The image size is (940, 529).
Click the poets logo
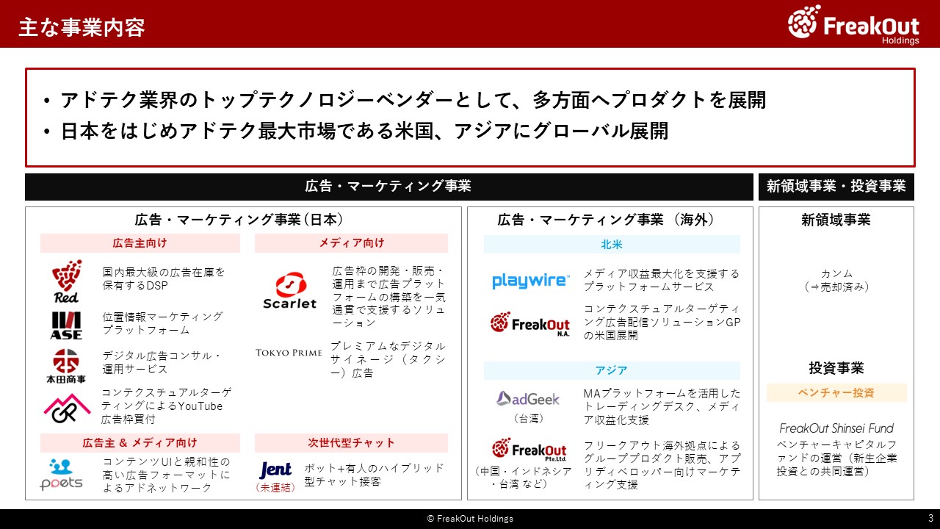coord(62,475)
